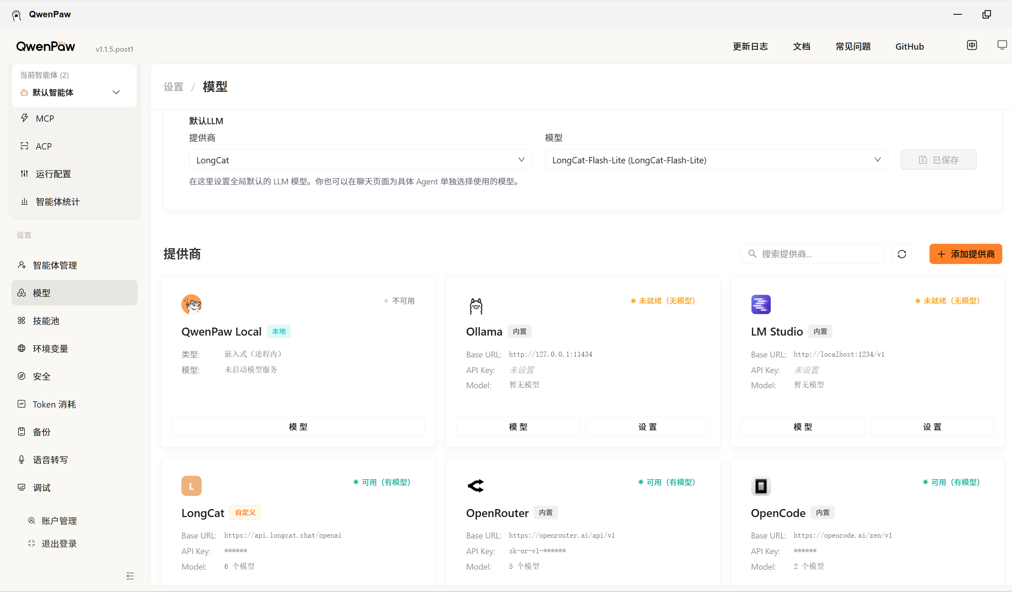The image size is (1012, 592).
Task: Click the QwenPaw Local tiger avatar
Action: pos(192,304)
